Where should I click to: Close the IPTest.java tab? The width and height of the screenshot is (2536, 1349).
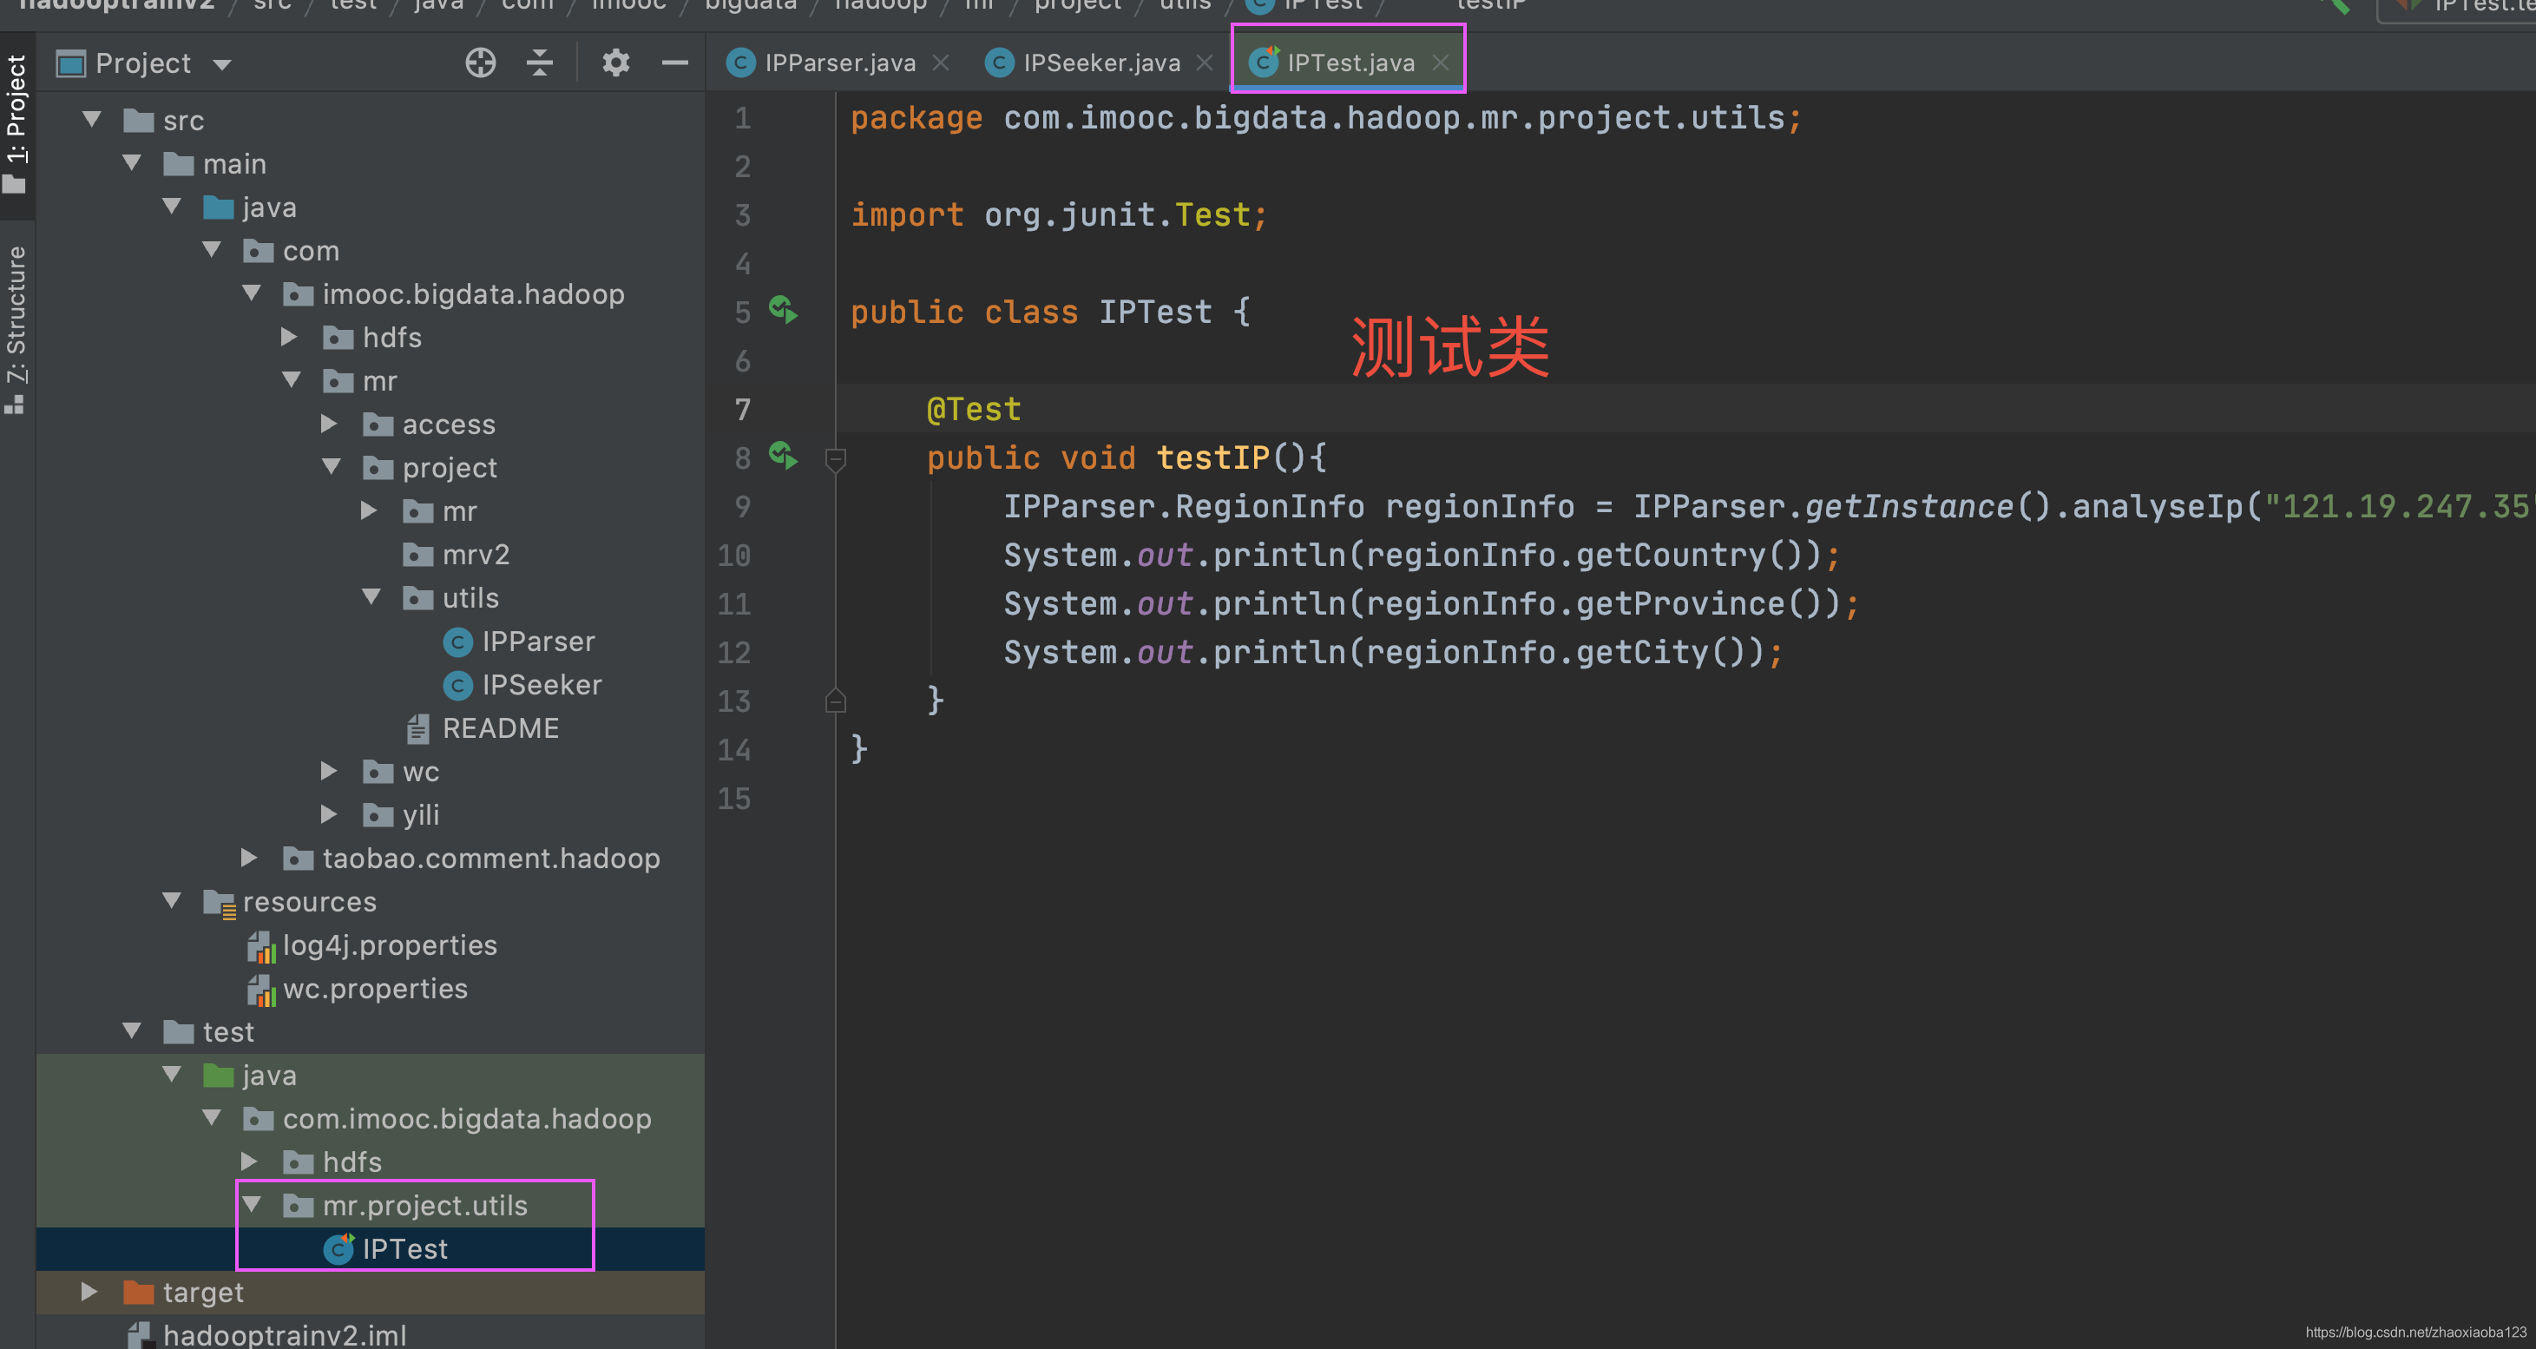click(x=1441, y=63)
